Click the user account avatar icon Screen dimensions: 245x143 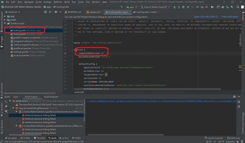click(x=242, y=7)
